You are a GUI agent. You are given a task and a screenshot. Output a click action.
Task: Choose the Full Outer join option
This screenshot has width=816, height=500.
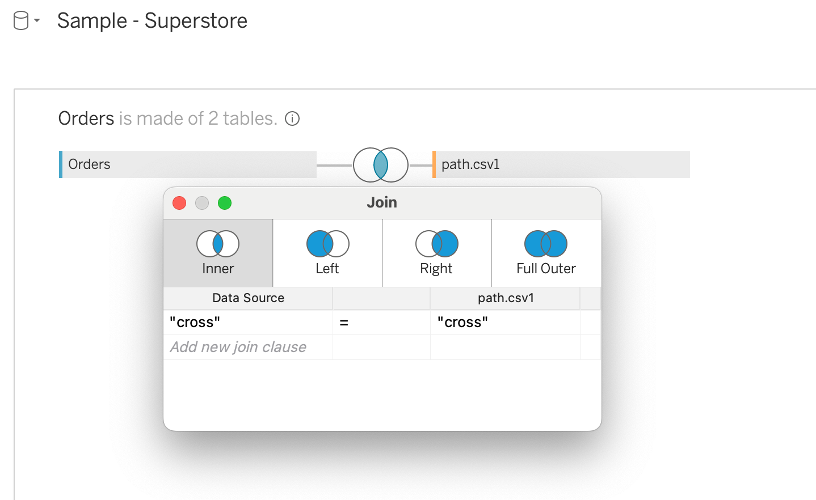[546, 253]
